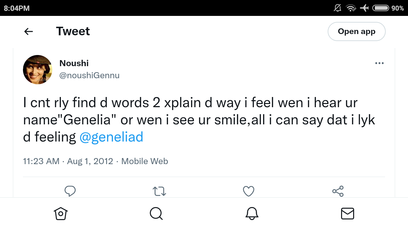The image size is (408, 229).
Task: Tap the reply speech bubble icon
Action: click(x=70, y=191)
